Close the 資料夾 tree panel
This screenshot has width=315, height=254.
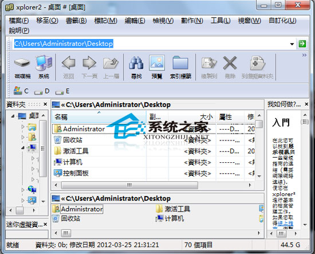[x=45, y=104]
